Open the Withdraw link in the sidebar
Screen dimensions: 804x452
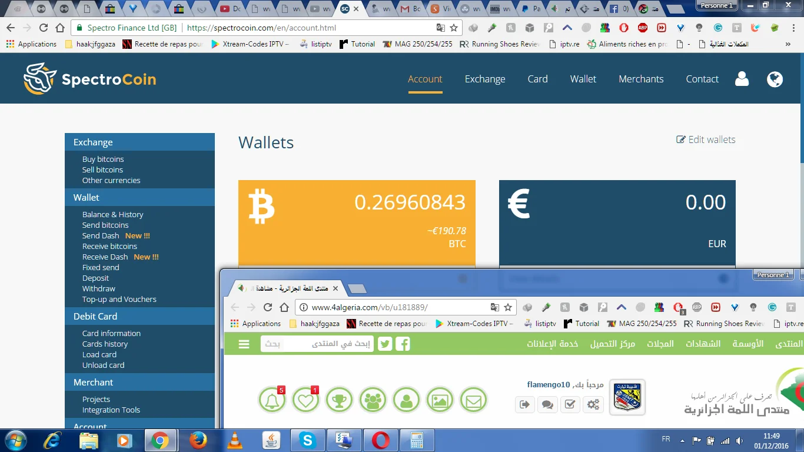click(x=99, y=288)
